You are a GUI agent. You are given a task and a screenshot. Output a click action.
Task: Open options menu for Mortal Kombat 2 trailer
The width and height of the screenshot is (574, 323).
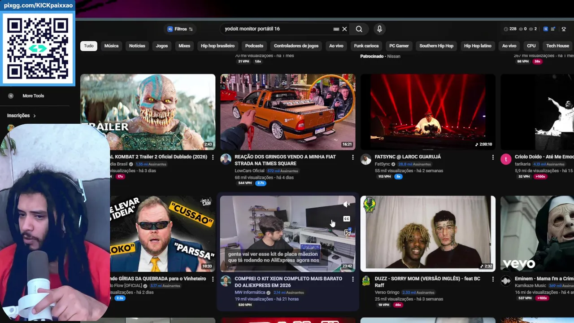pos(213,157)
